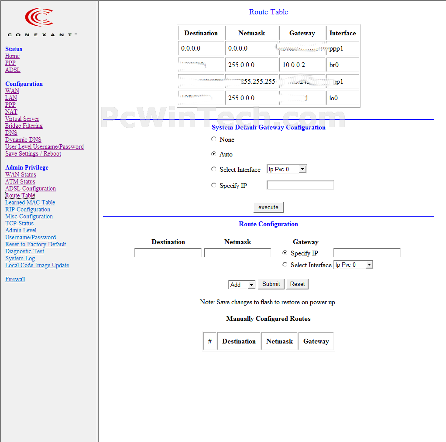
Task: Focus the default gateway Specify IP field
Action: click(300, 185)
